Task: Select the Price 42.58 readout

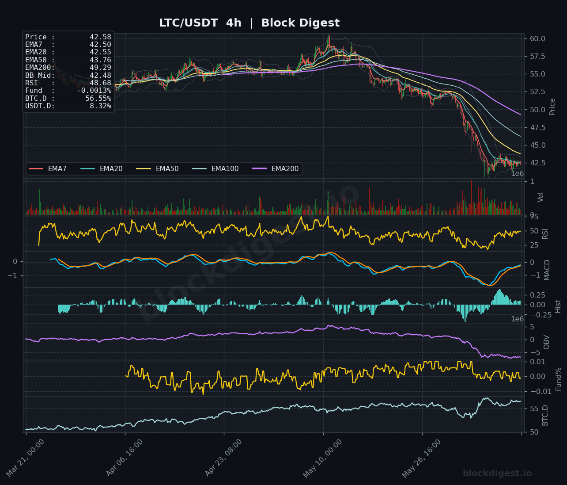Action: coord(68,37)
